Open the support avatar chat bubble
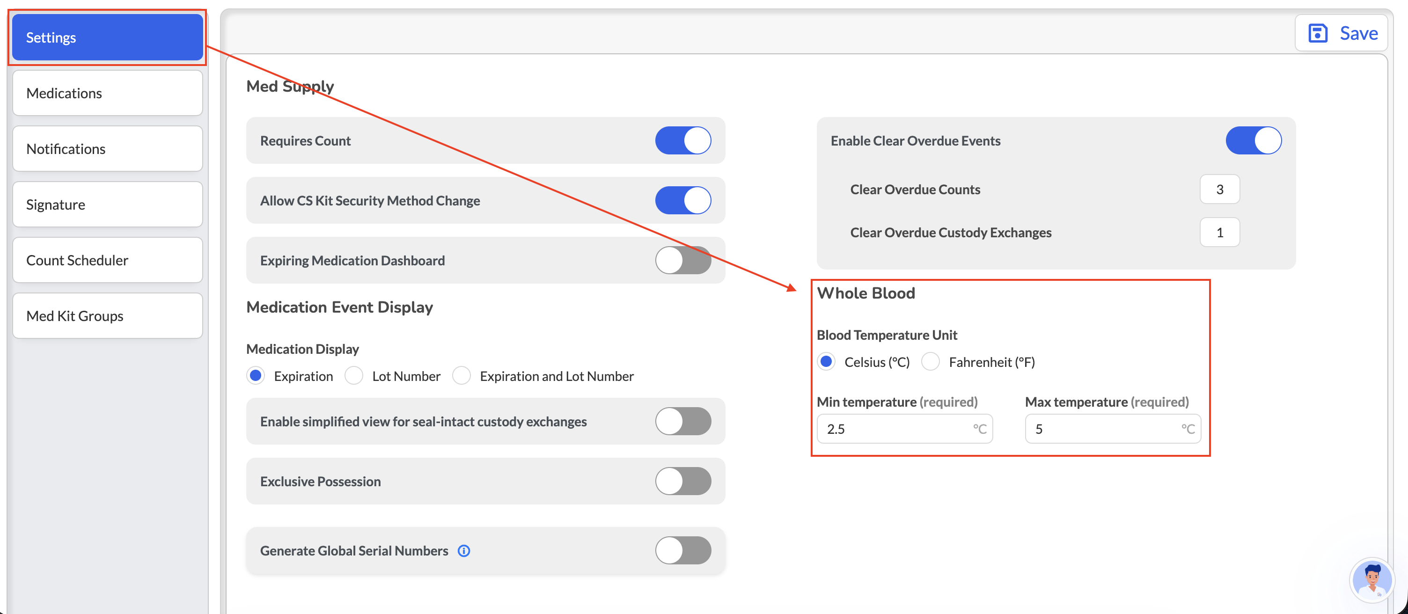 coord(1371,580)
